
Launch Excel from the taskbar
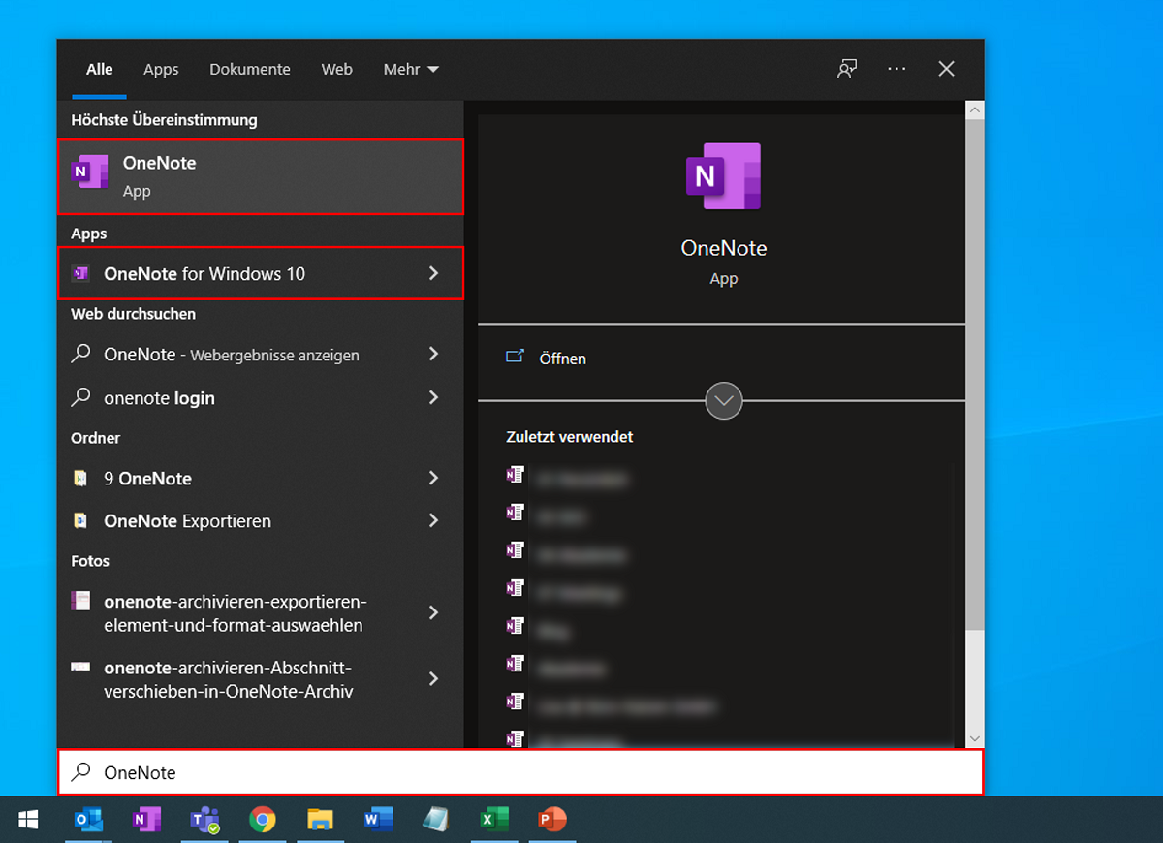point(494,820)
